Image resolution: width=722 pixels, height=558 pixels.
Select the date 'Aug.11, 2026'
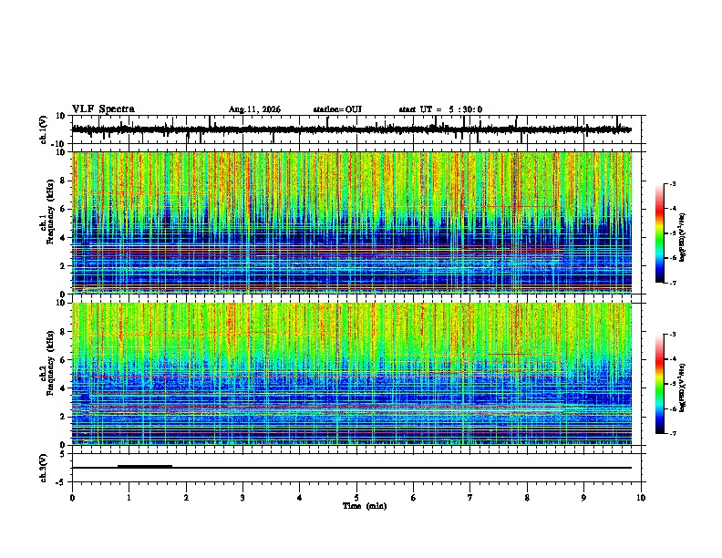coord(254,109)
